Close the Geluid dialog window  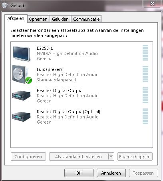pyautogui.click(x=152, y=4)
